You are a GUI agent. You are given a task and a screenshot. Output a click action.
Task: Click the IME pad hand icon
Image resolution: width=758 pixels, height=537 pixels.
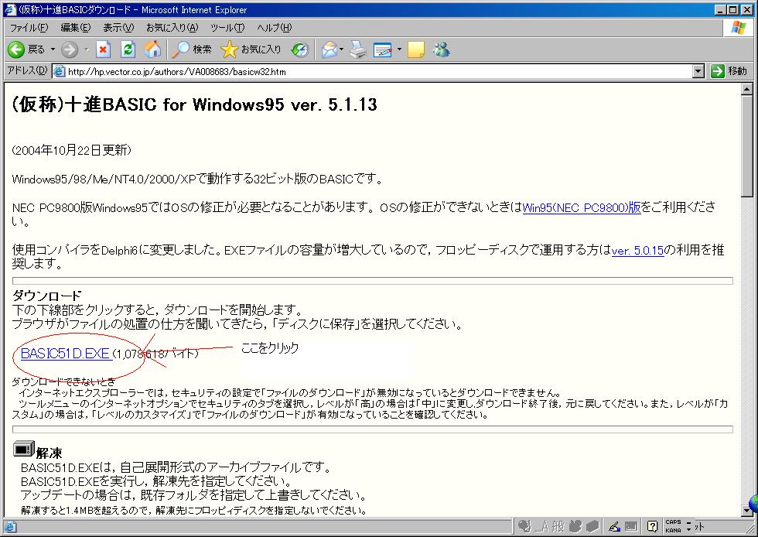[575, 526]
